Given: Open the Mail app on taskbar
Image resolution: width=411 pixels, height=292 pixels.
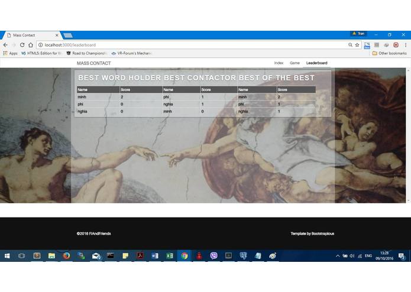Looking at the screenshot, I should pyautogui.click(x=96, y=256).
